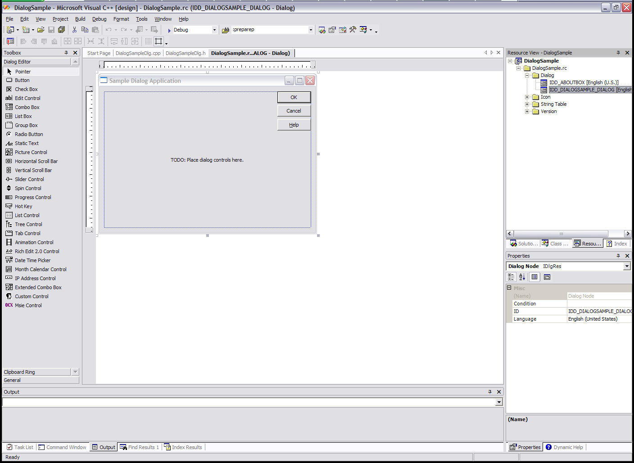Image resolution: width=634 pixels, height=463 pixels.
Task: Open Solution Explorer from the toolbar icon
Action: (x=322, y=30)
